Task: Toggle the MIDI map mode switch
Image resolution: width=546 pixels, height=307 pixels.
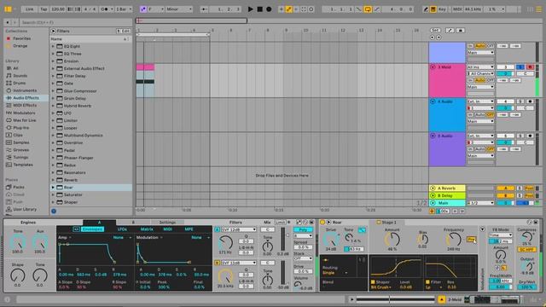Action: click(x=457, y=9)
